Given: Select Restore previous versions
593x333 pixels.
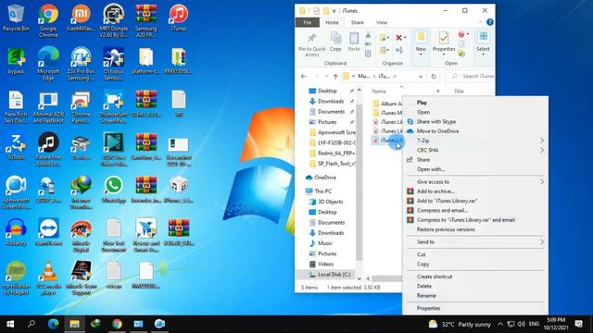Looking at the screenshot, I should click(475, 229).
